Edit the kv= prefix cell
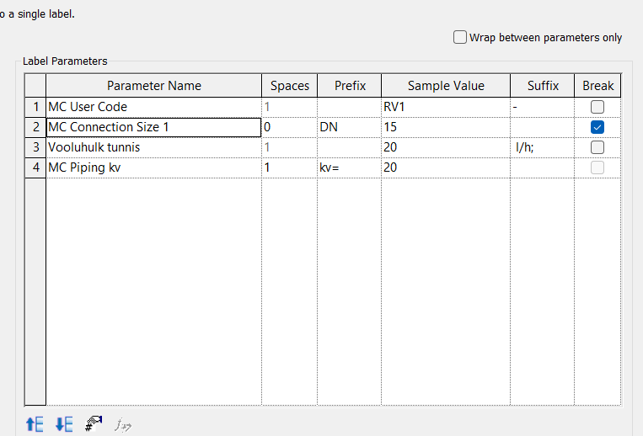 pyautogui.click(x=349, y=167)
